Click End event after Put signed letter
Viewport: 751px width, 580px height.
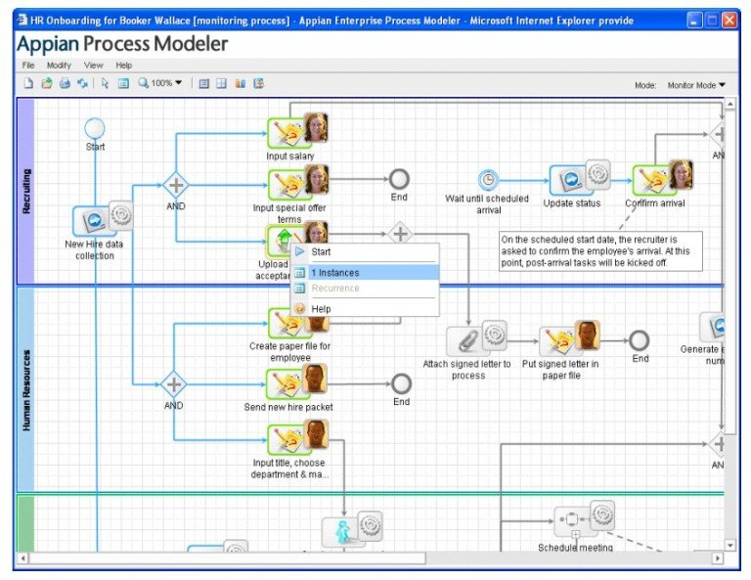639,340
